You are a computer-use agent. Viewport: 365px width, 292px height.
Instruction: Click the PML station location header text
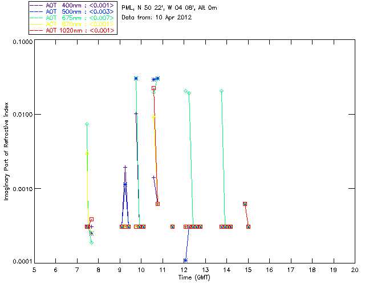click(x=169, y=7)
